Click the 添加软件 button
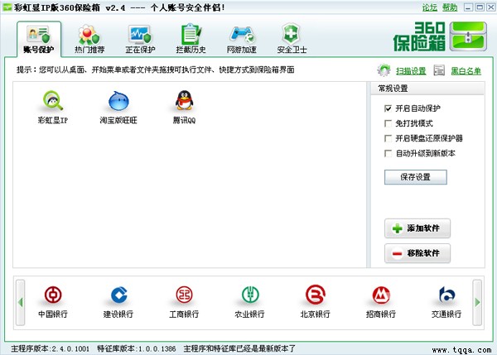 (x=417, y=228)
